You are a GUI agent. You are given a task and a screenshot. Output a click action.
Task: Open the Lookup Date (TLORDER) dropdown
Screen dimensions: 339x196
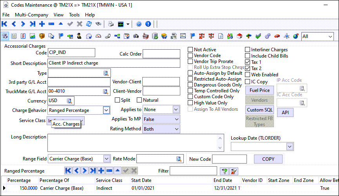[290, 146]
